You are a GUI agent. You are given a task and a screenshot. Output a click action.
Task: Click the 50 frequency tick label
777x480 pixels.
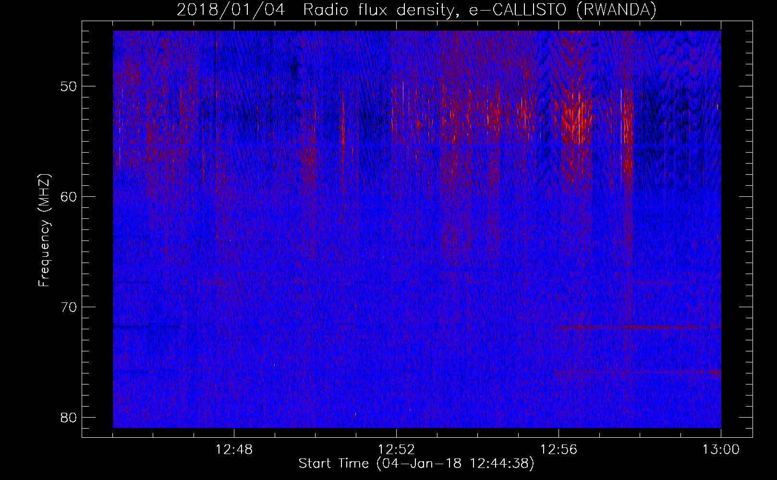[69, 87]
